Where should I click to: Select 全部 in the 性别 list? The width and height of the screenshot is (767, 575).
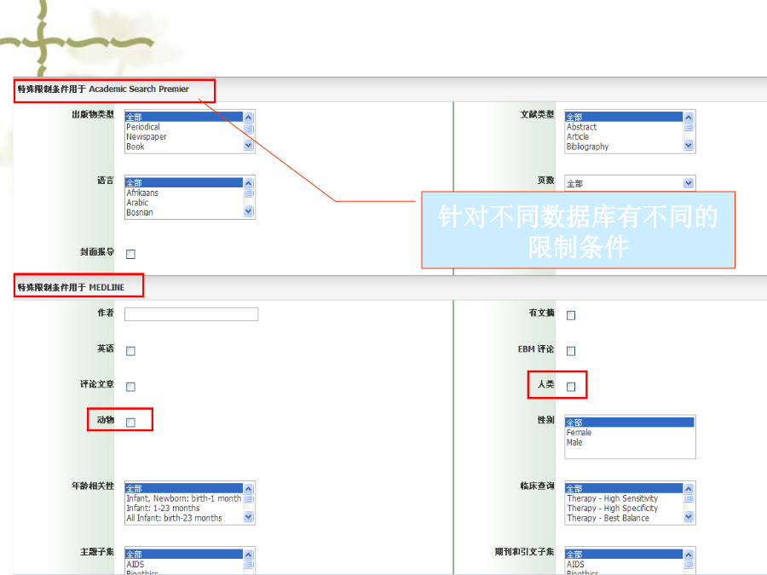pyautogui.click(x=630, y=423)
